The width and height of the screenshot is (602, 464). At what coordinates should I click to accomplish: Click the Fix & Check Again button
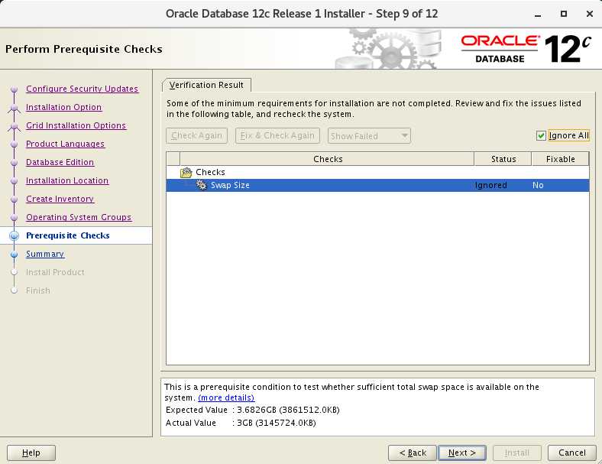277,135
